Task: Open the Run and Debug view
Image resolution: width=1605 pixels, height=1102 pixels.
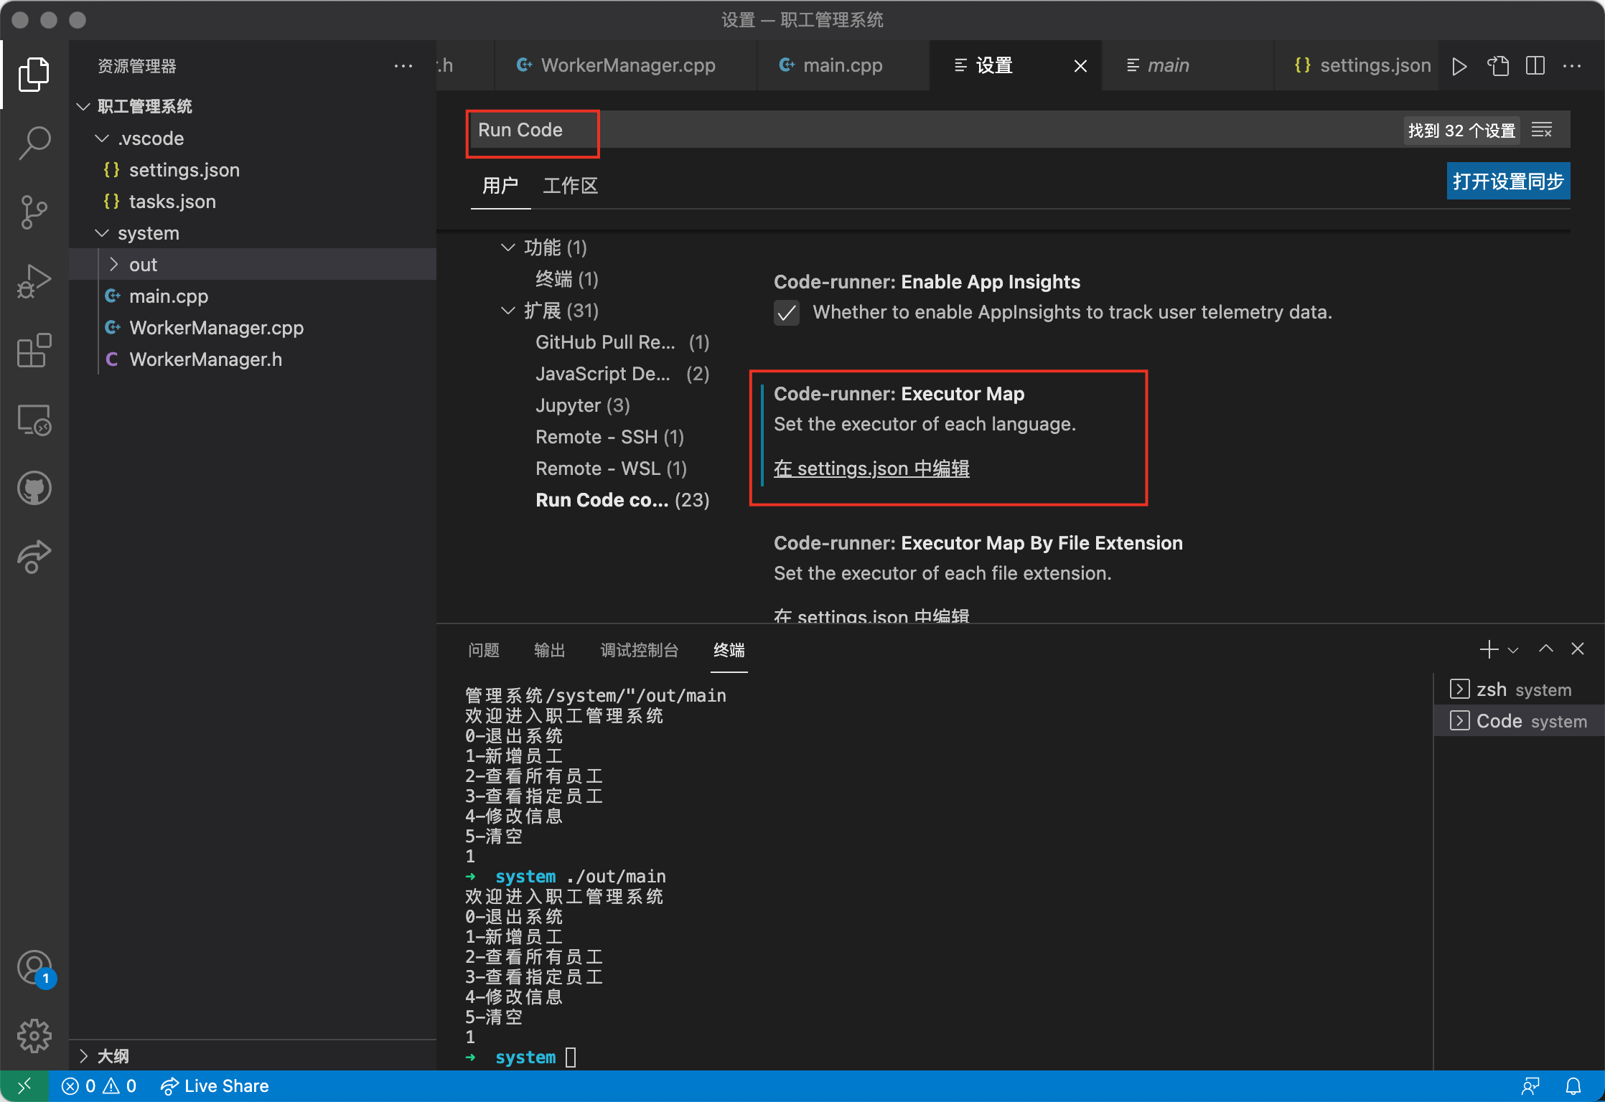Action: [34, 281]
